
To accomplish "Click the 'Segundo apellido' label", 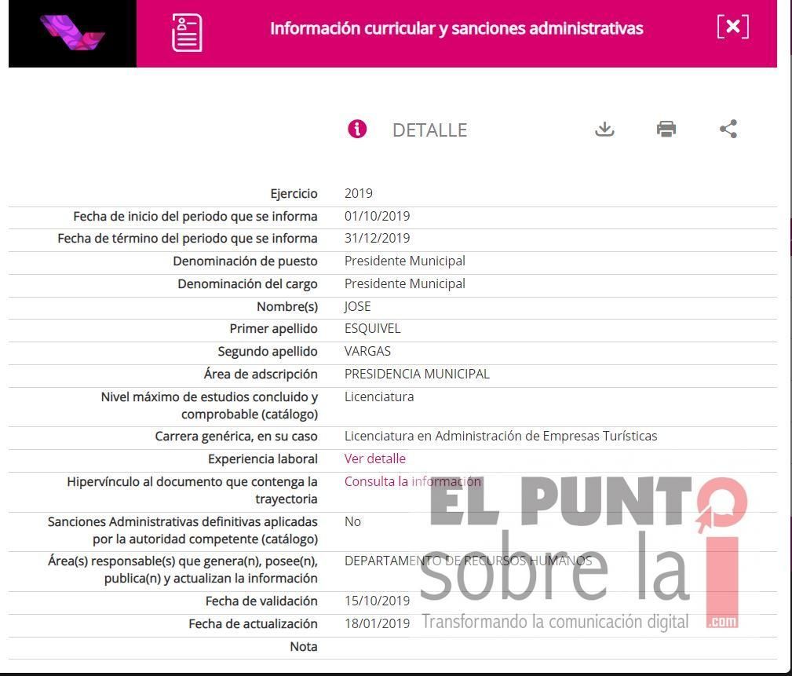I will 268,352.
